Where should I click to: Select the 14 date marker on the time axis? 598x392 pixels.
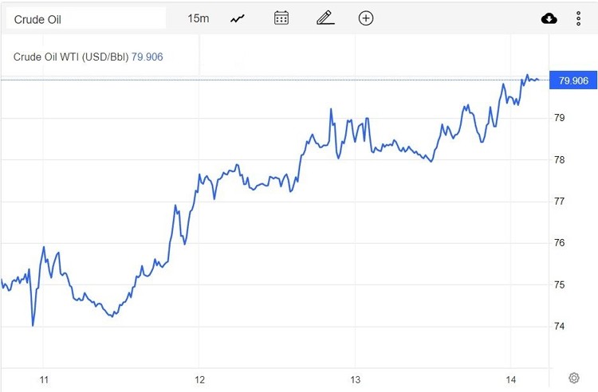pyautogui.click(x=511, y=379)
